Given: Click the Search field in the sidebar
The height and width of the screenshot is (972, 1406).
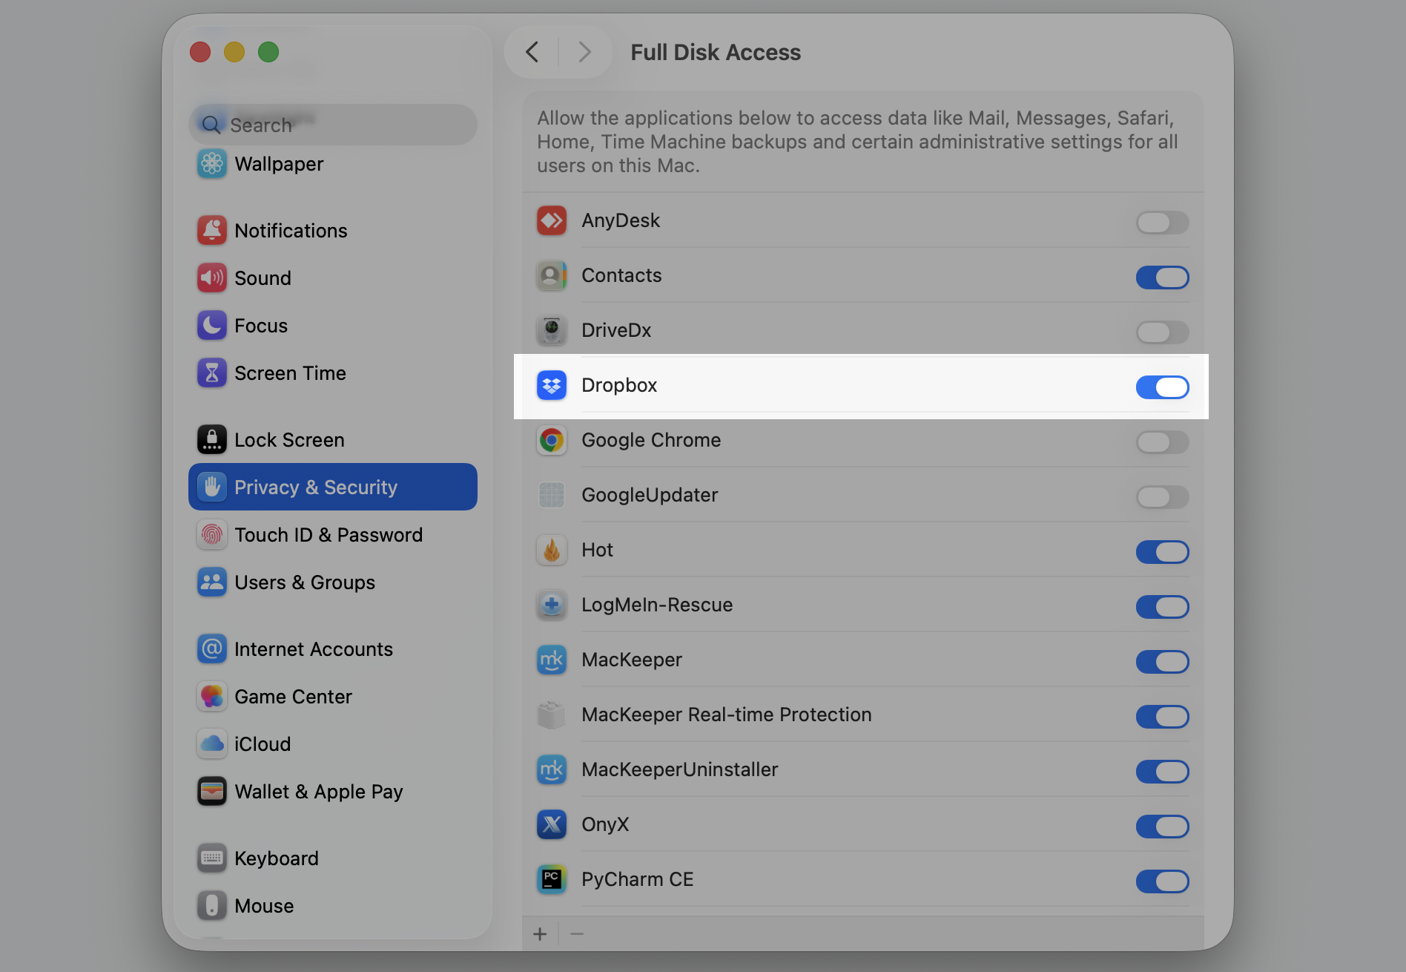Looking at the screenshot, I should click(x=332, y=125).
